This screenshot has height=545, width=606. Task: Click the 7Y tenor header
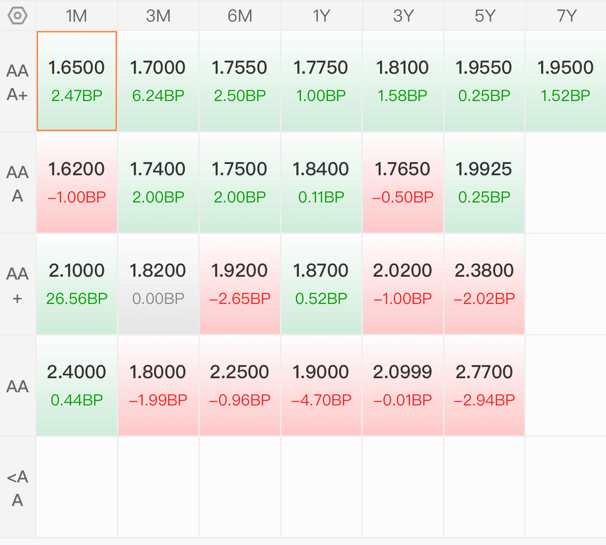click(x=566, y=16)
